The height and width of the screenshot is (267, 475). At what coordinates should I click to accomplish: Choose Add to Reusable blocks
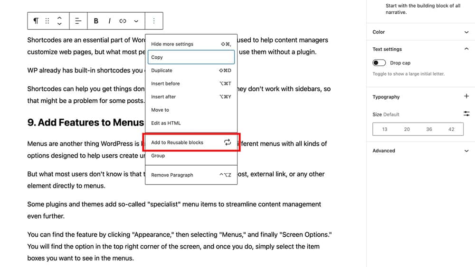[191, 142]
